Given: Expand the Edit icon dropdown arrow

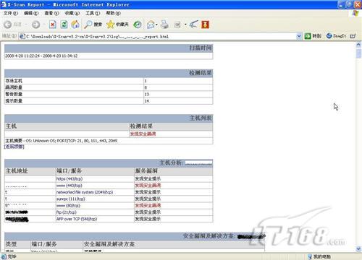Looking at the screenshot, I should (185, 25).
